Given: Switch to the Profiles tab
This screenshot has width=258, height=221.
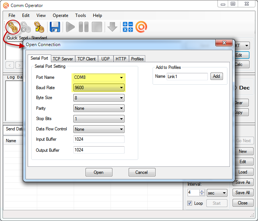Looking at the screenshot, I should click(x=137, y=59).
